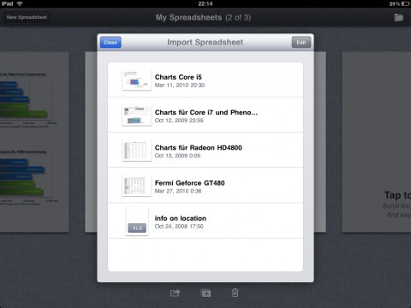The width and height of the screenshot is (411, 308).
Task: Select the Charts Core i5 thumbnail
Action: (x=137, y=80)
